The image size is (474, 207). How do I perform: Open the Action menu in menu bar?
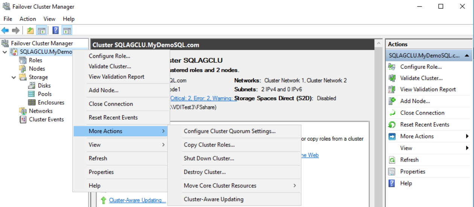point(27,19)
